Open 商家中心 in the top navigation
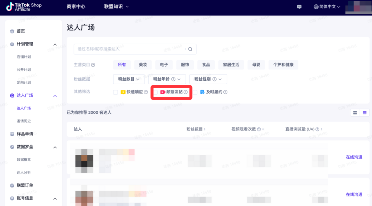Image resolution: width=372 pixels, height=206 pixels. [76, 7]
